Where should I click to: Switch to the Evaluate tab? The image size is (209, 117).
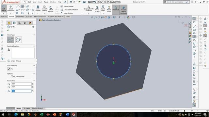[29, 17]
